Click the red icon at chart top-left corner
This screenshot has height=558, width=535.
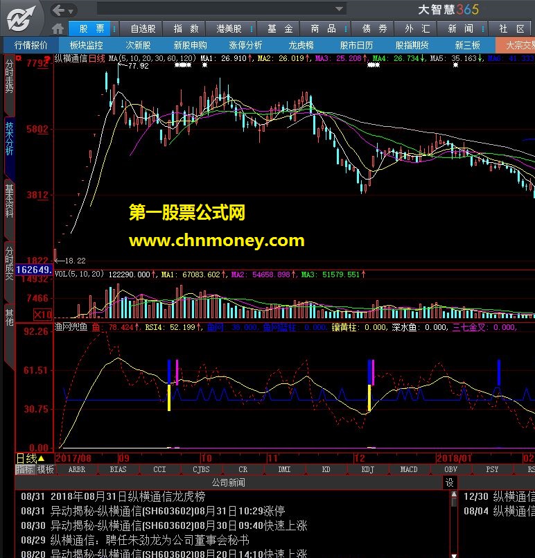point(19,58)
